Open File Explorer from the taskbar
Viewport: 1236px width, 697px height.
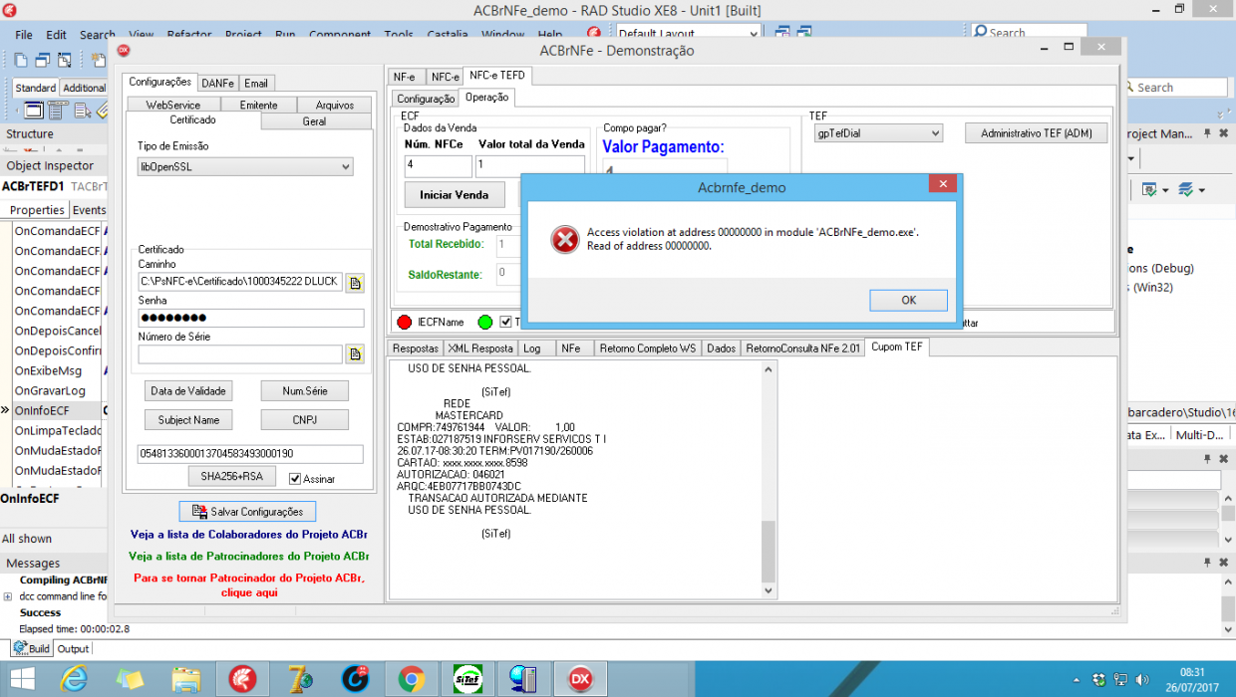[x=185, y=679]
